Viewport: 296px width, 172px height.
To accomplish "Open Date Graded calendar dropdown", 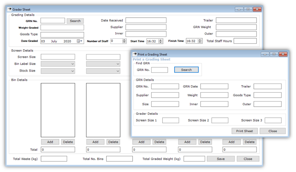I will click(80, 41).
